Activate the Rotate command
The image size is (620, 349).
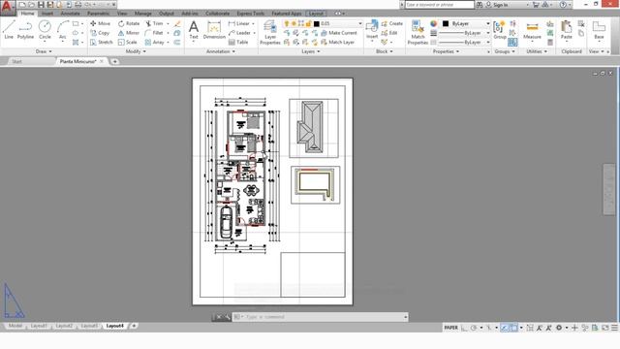coord(129,23)
